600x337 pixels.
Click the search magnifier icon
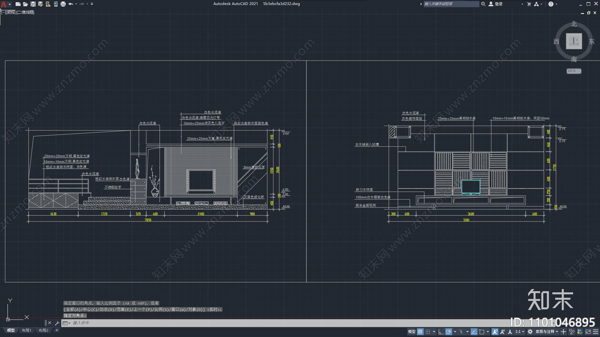483,4
